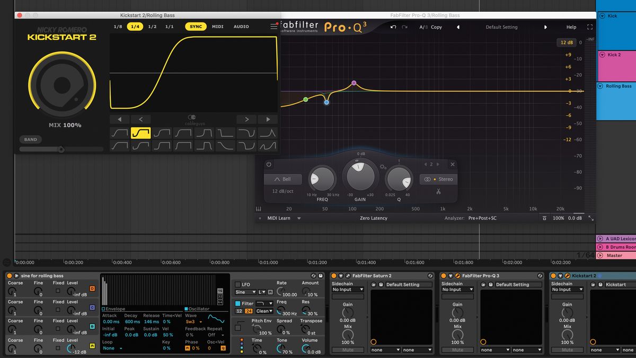
Task: Click the hot-swap folder icon on Pro-Q 3 device
Action: [482, 284]
